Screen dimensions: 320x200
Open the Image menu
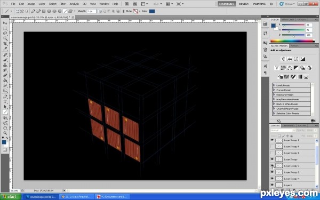31,4
